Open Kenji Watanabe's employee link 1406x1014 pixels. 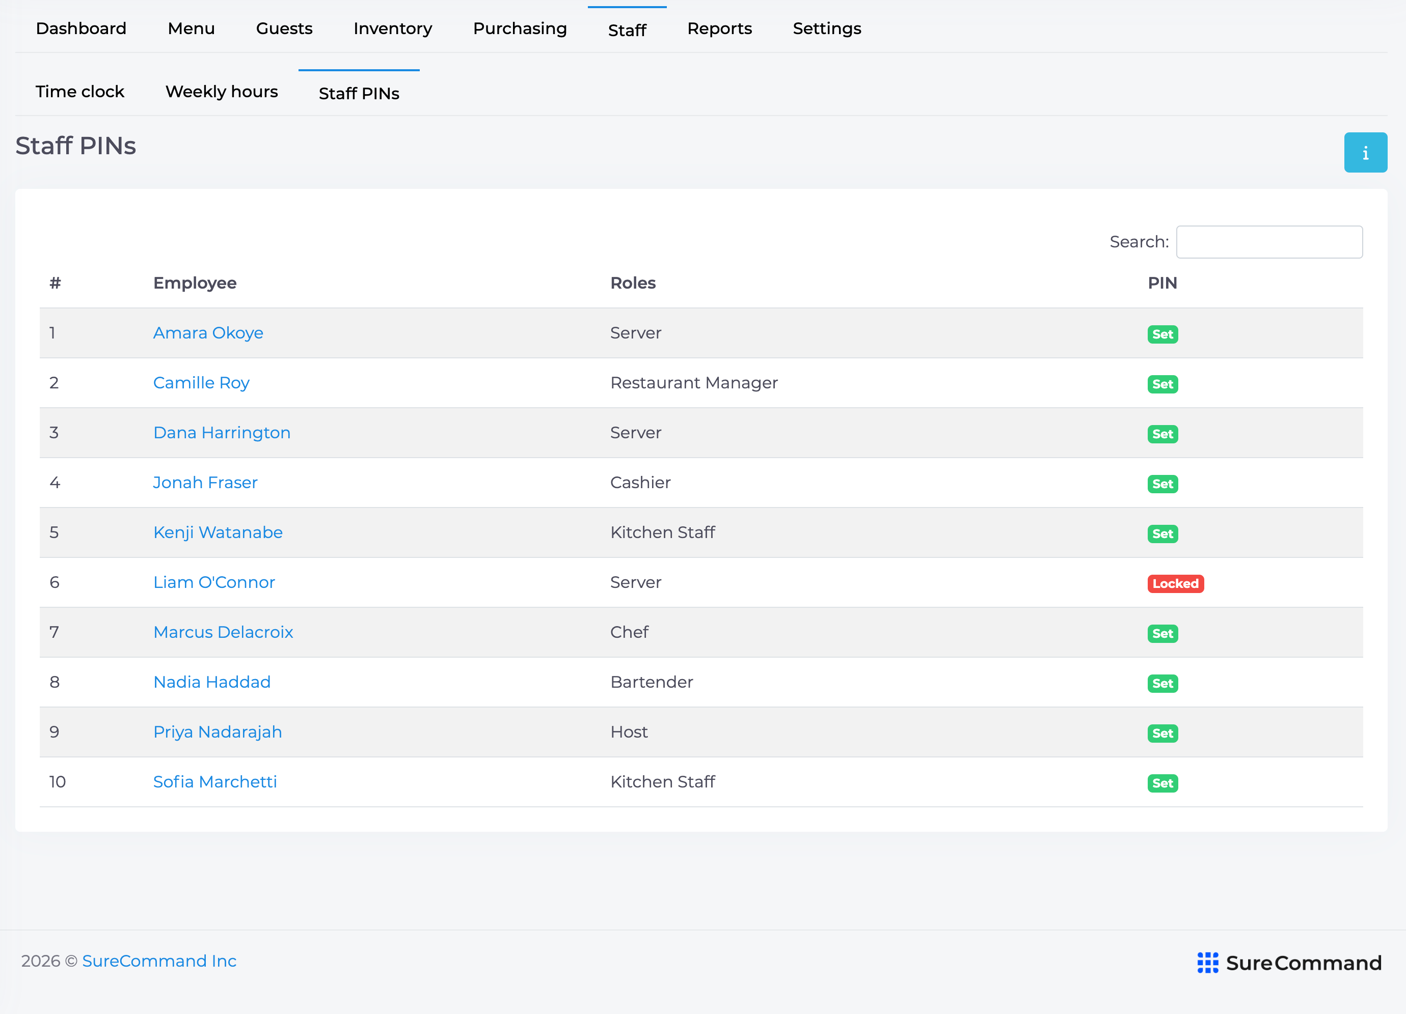point(218,532)
